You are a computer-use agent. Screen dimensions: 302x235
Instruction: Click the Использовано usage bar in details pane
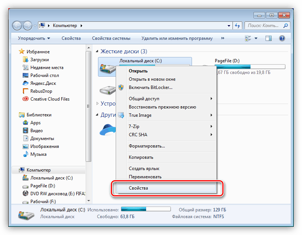tap(146, 209)
